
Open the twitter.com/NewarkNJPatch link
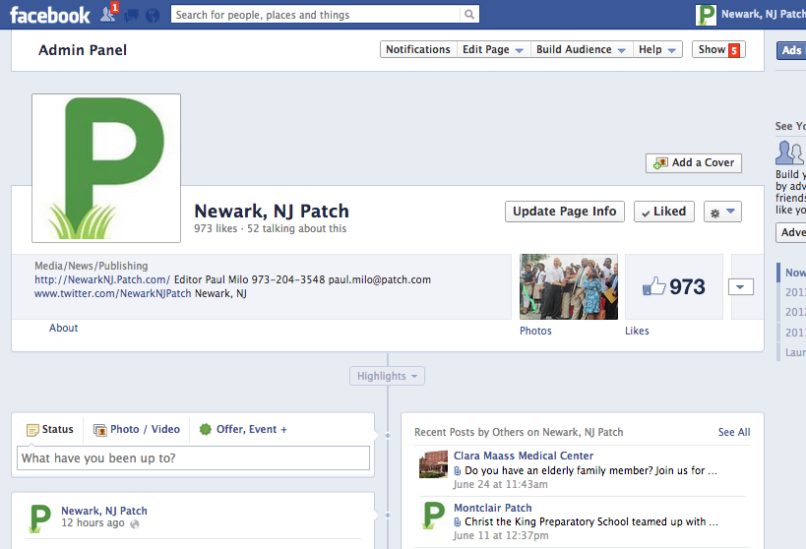(112, 293)
